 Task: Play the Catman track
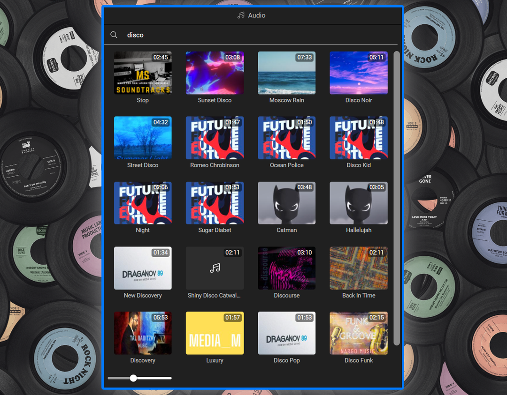(286, 203)
